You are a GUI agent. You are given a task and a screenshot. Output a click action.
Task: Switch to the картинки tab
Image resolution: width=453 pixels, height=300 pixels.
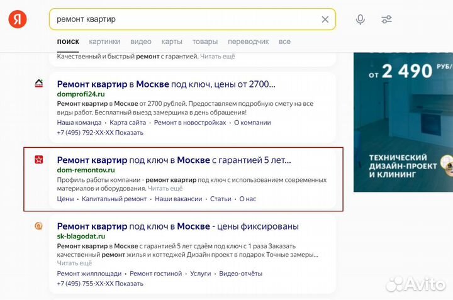pyautogui.click(x=104, y=42)
